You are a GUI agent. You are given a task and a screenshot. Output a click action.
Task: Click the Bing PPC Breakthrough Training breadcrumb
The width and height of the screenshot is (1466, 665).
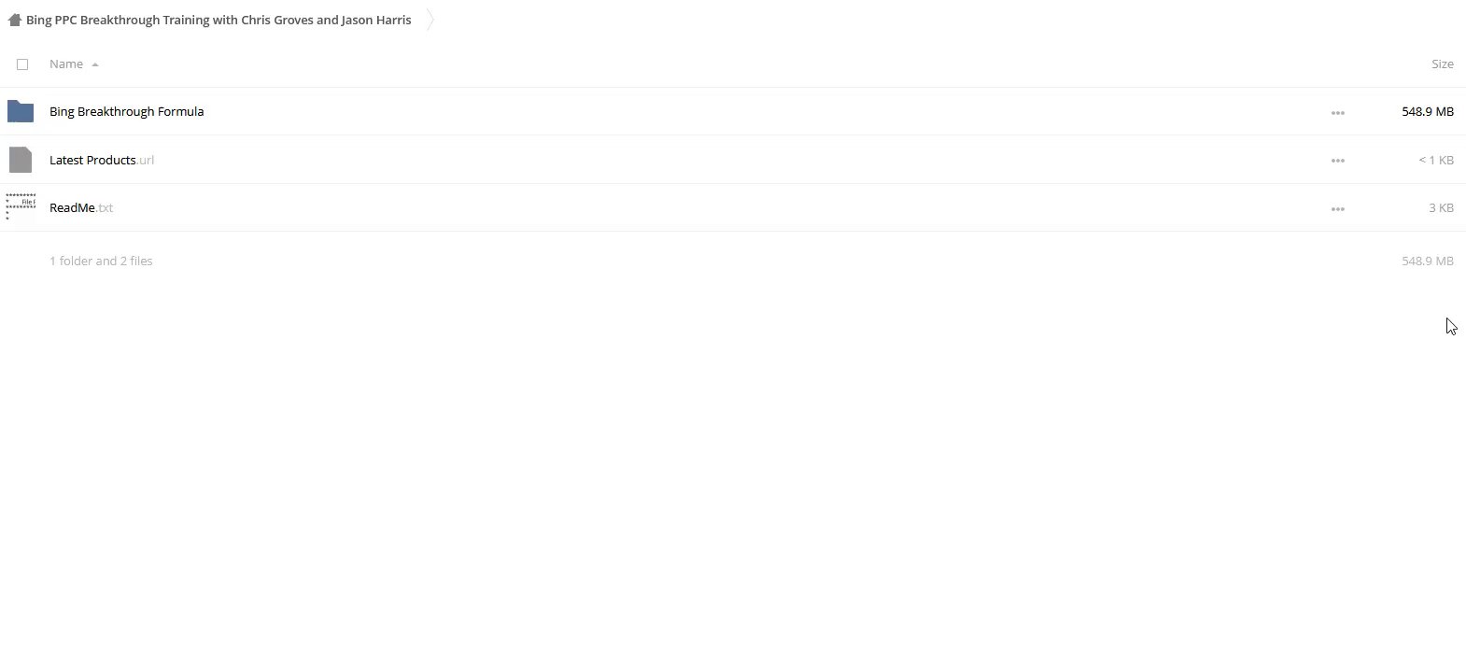[x=218, y=20]
